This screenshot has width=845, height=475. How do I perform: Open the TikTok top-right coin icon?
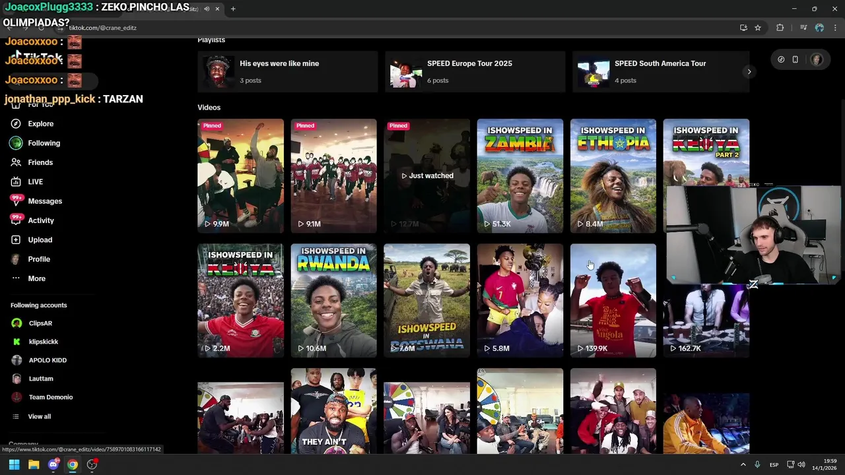coord(781,59)
